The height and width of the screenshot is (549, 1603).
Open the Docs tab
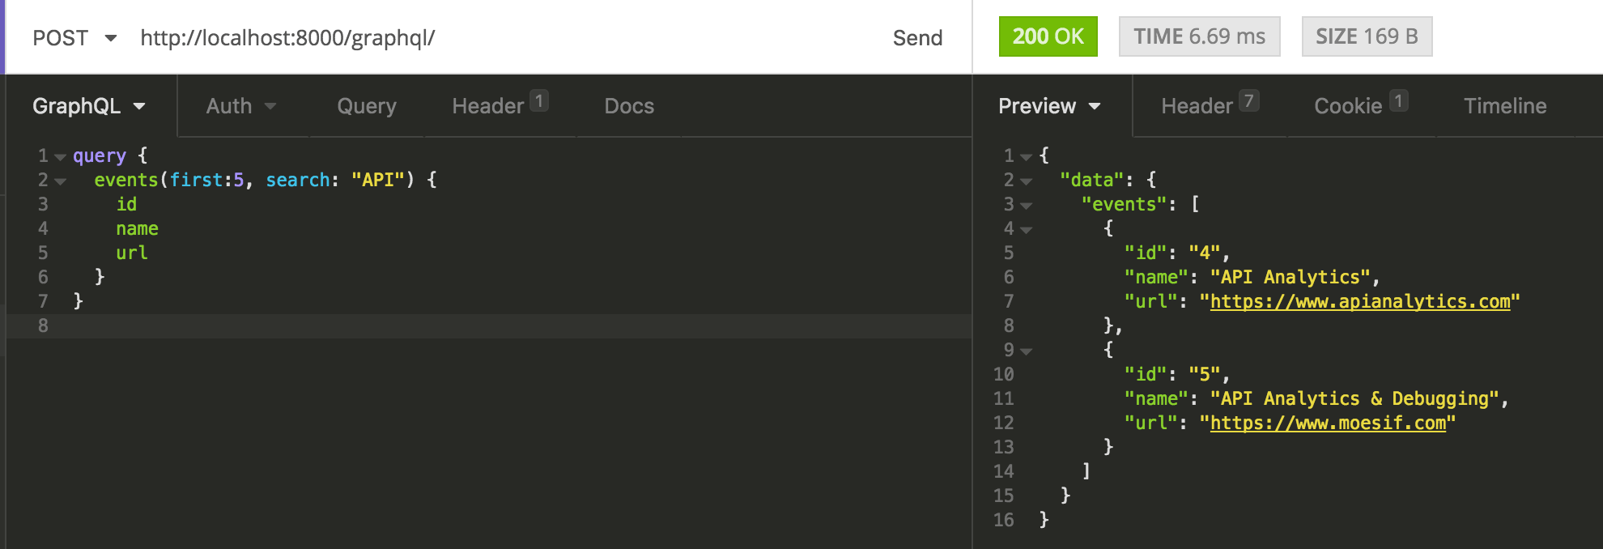[x=629, y=106]
